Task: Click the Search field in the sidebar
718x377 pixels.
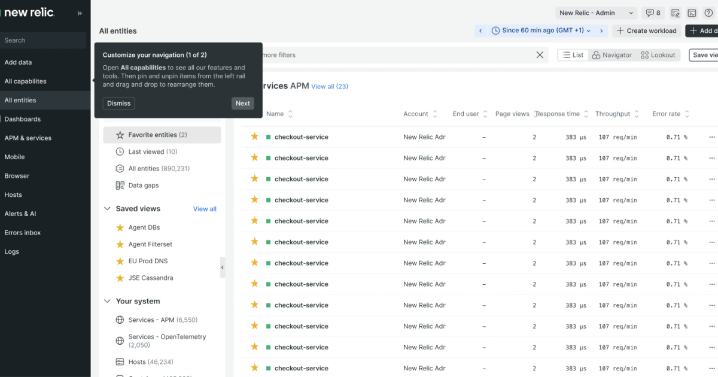Action: [42, 40]
